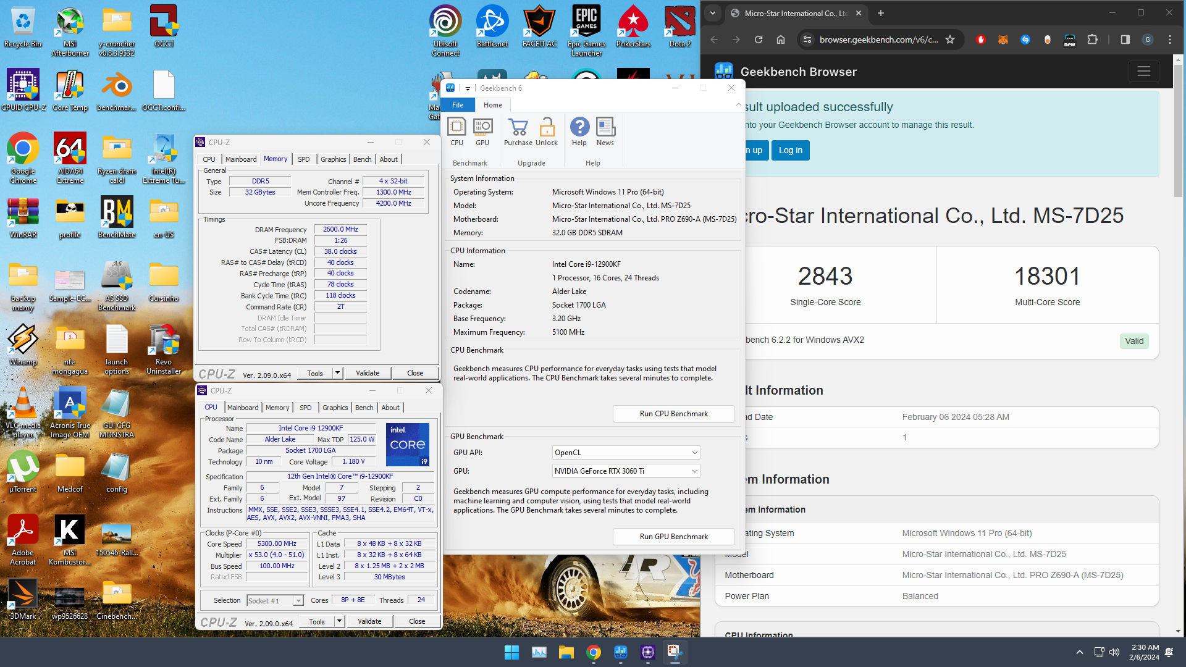The image size is (1186, 667).
Task: Click Run GPU Benchmark button
Action: (x=673, y=537)
